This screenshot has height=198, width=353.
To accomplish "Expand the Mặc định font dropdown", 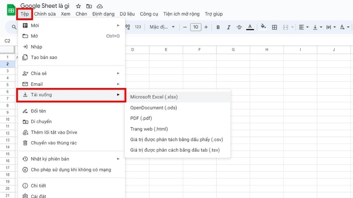I will (x=162, y=27).
